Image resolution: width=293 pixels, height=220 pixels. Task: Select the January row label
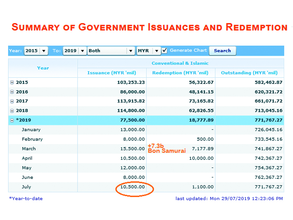[x=31, y=130]
